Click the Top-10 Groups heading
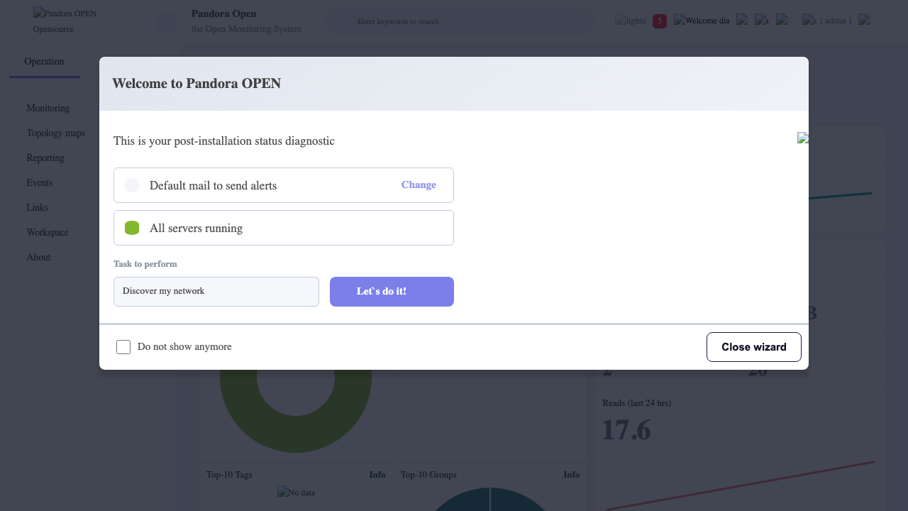Image resolution: width=908 pixels, height=511 pixels. (x=428, y=475)
